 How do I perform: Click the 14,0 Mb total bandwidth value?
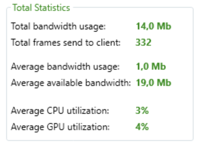(154, 26)
